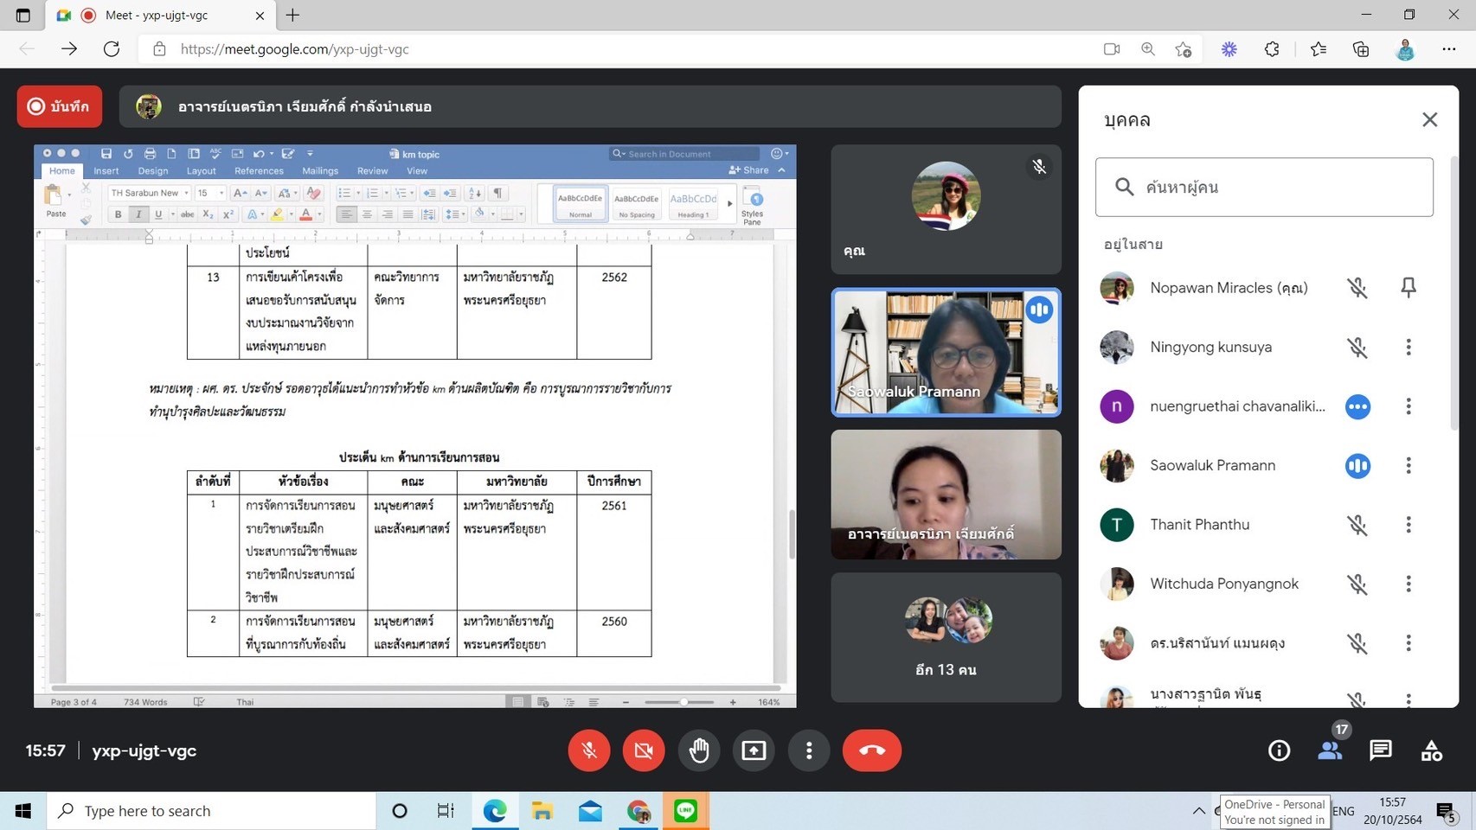The height and width of the screenshot is (830, 1476).
Task: Click the red บันทึก recording indicator
Action: point(60,106)
